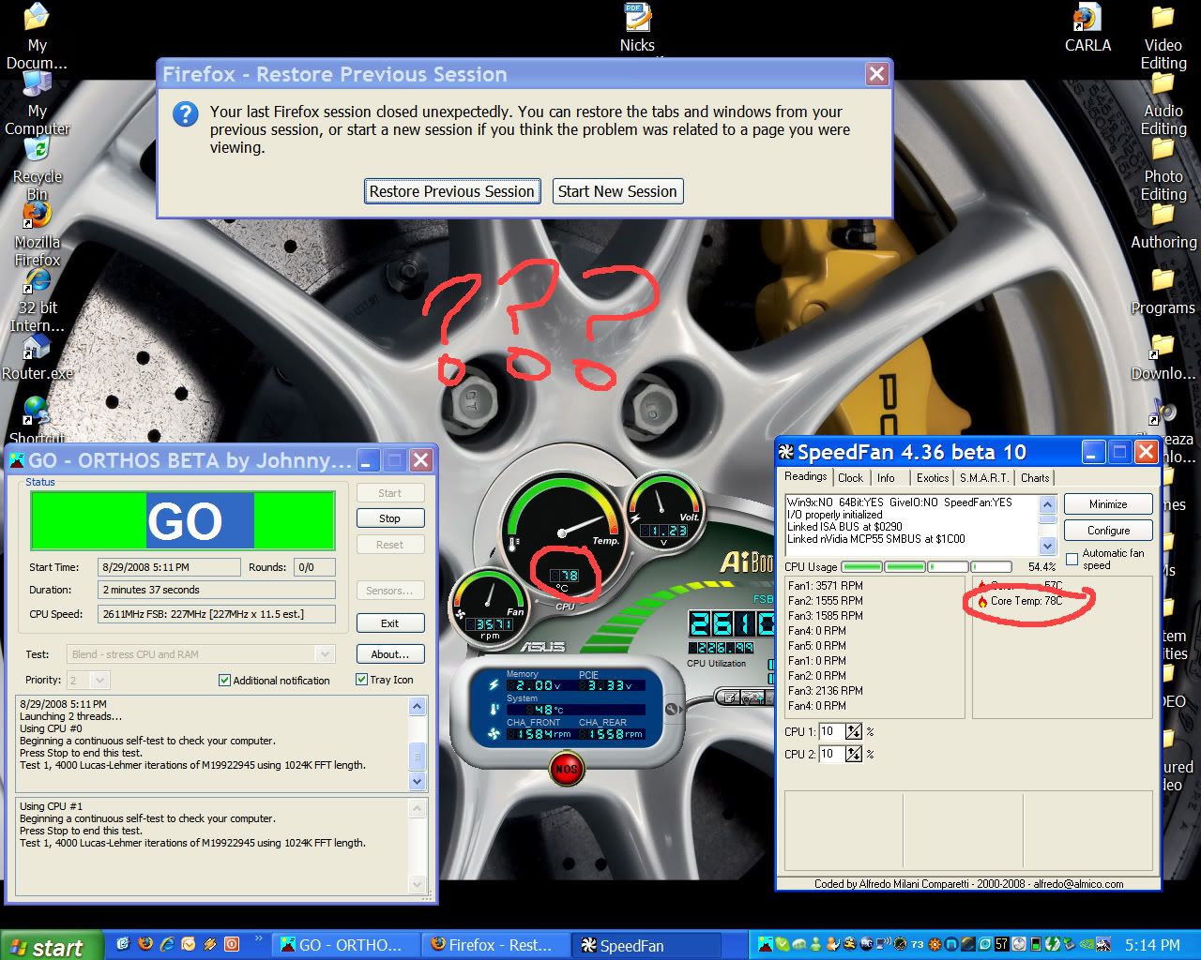Expand the Priority dropdown in Orthos
The image size is (1201, 960).
pos(99,680)
